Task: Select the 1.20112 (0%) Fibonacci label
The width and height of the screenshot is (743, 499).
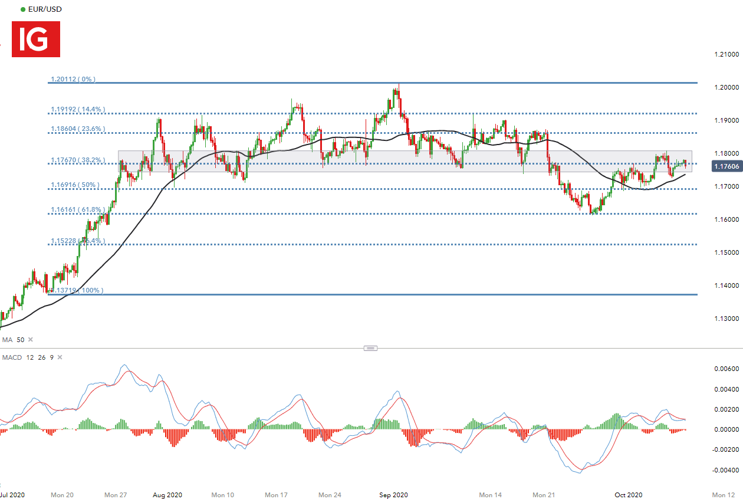Action: pos(73,78)
